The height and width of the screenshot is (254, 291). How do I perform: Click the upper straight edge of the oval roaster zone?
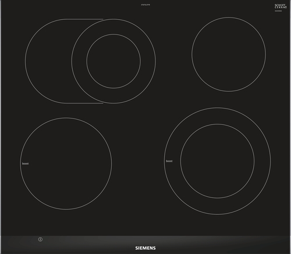coord(84,19)
